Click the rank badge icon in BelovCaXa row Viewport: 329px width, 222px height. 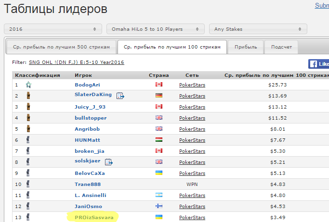[28, 173]
